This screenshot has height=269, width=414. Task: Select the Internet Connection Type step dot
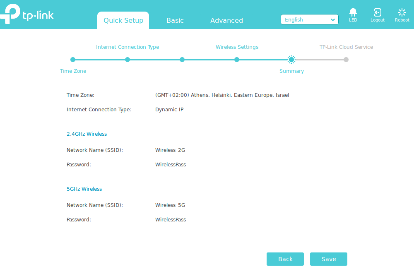[128, 60]
